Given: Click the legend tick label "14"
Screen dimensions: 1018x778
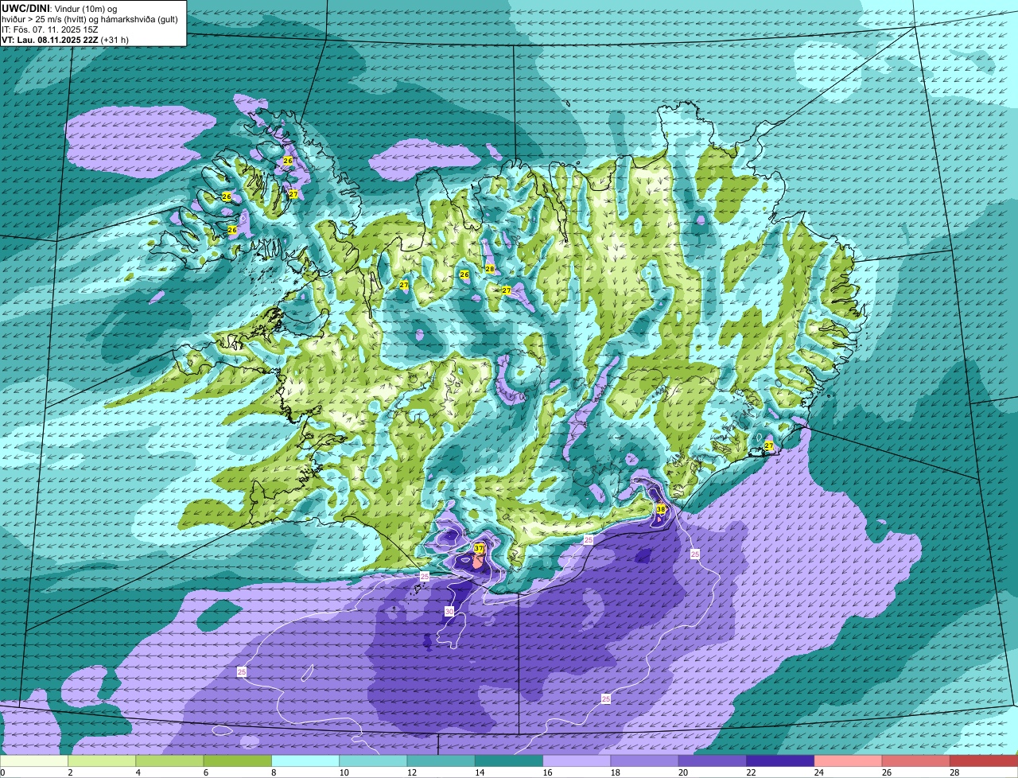Looking at the screenshot, I should coord(479,772).
